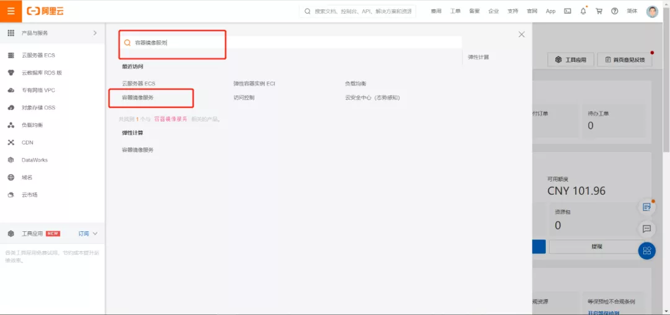Click the 资源包 count 0
The image size is (670, 315).
(558, 225)
